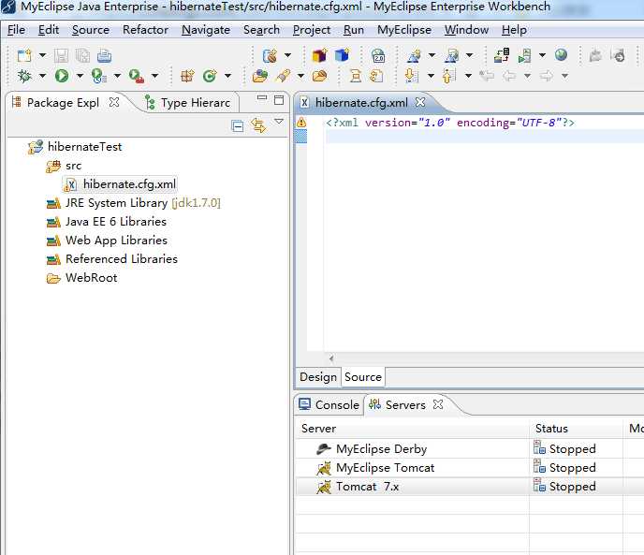Click the Next Annotation down-arrow icon

(412, 76)
